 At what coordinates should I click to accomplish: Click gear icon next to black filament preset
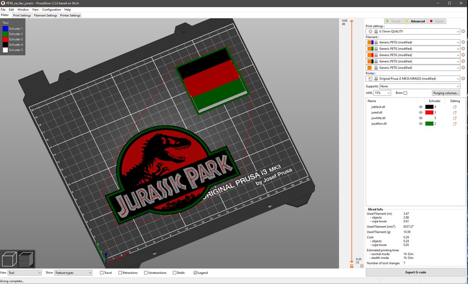tap(463, 61)
